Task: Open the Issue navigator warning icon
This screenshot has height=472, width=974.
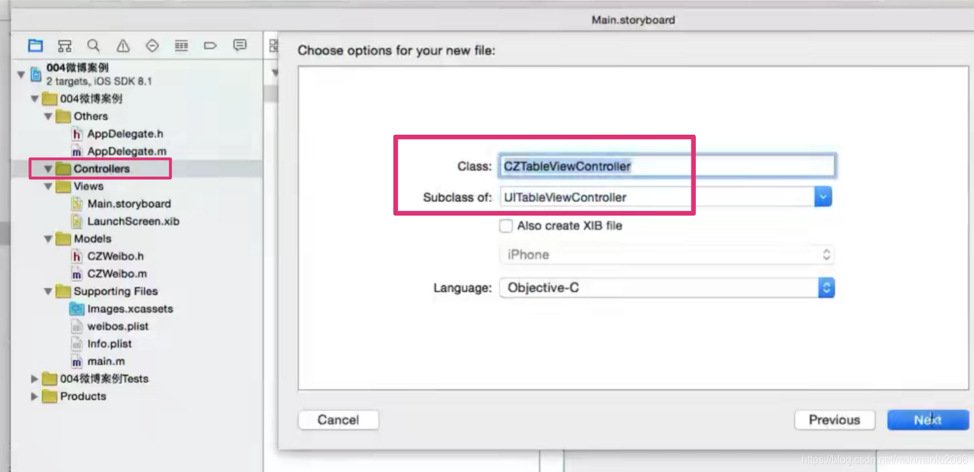Action: (123, 45)
